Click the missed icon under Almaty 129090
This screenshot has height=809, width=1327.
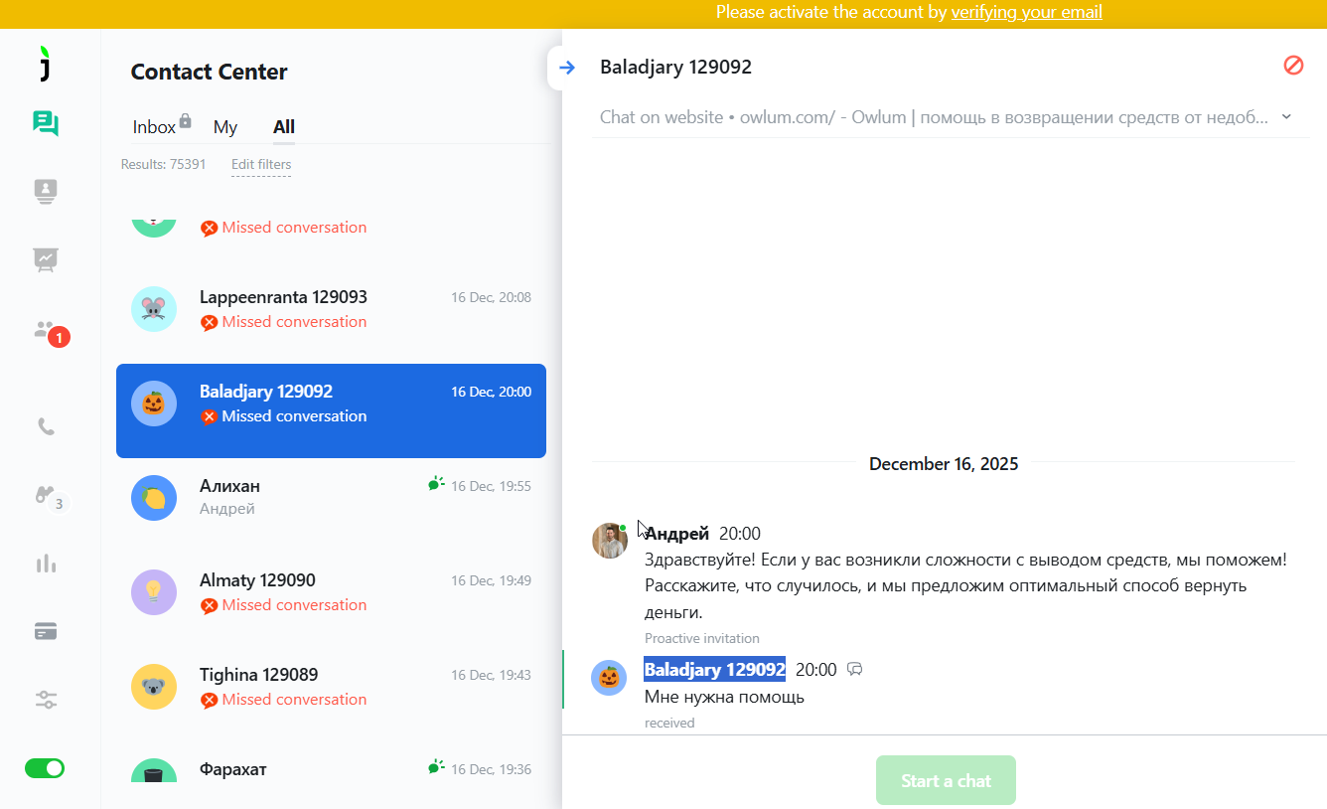pyautogui.click(x=209, y=605)
